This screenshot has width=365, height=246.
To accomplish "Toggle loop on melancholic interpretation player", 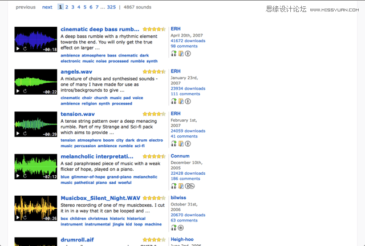I will pyautogui.click(x=25, y=176).
